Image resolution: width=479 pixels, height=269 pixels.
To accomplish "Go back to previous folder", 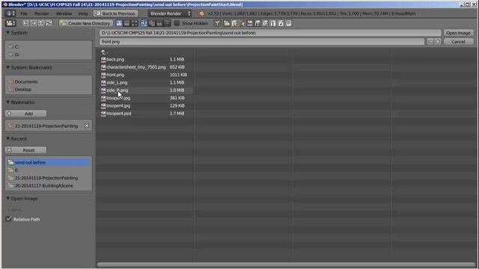I will coord(26,23).
